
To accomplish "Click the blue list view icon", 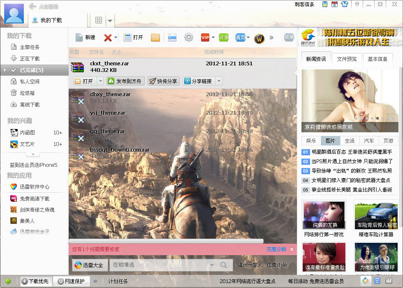I will click(x=172, y=37).
